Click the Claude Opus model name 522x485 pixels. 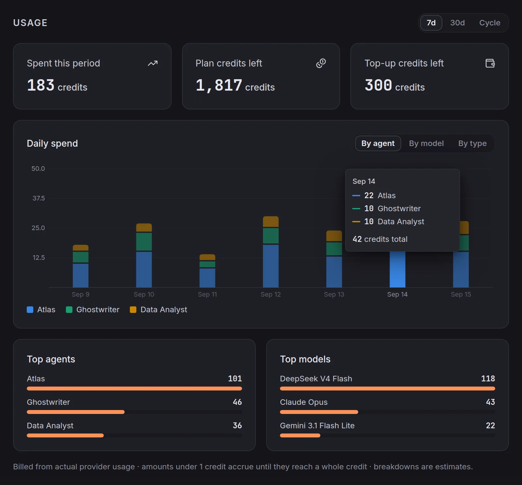click(x=304, y=402)
